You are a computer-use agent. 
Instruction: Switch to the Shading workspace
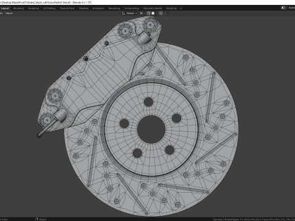pyautogui.click(x=84, y=8)
